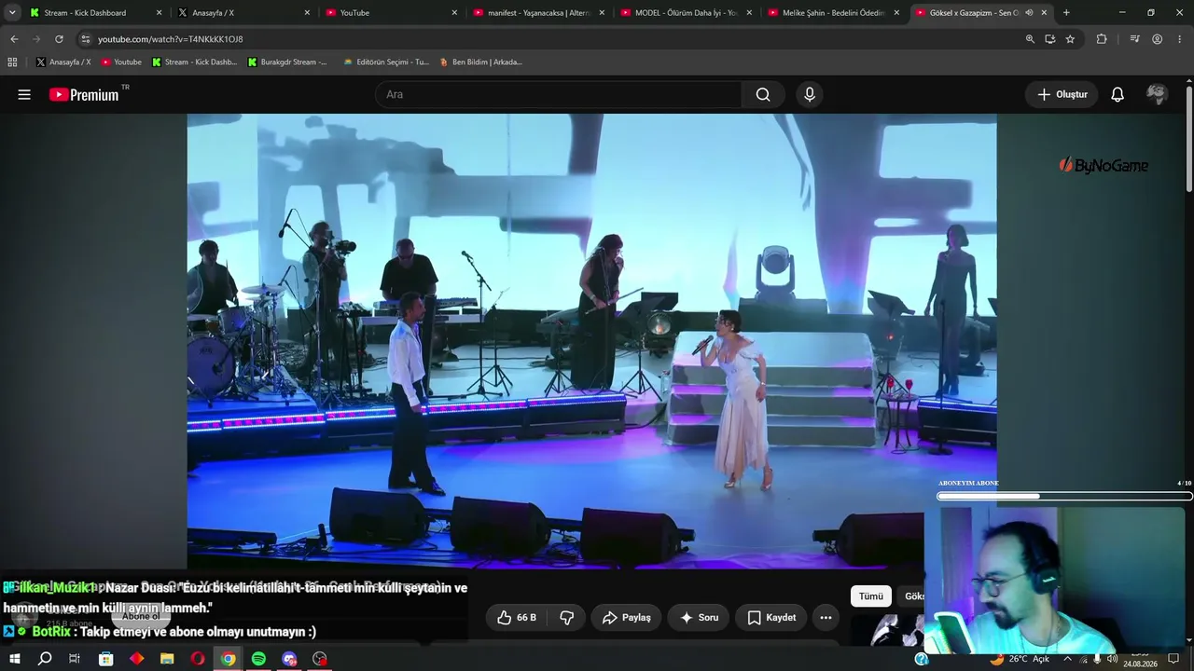Close the Göksel x Gazapizm tab
Screen dimensions: 1194x671
click(x=1044, y=13)
